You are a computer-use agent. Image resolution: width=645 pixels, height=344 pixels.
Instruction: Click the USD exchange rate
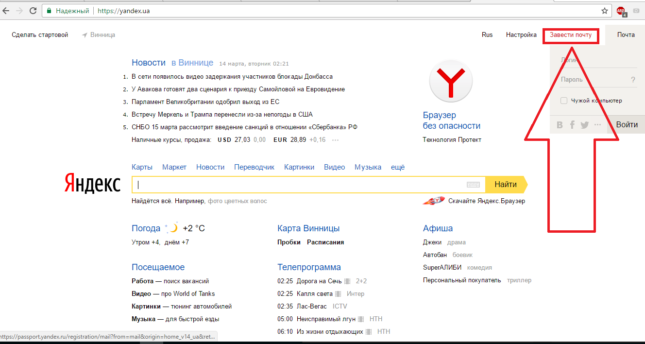pos(241,140)
